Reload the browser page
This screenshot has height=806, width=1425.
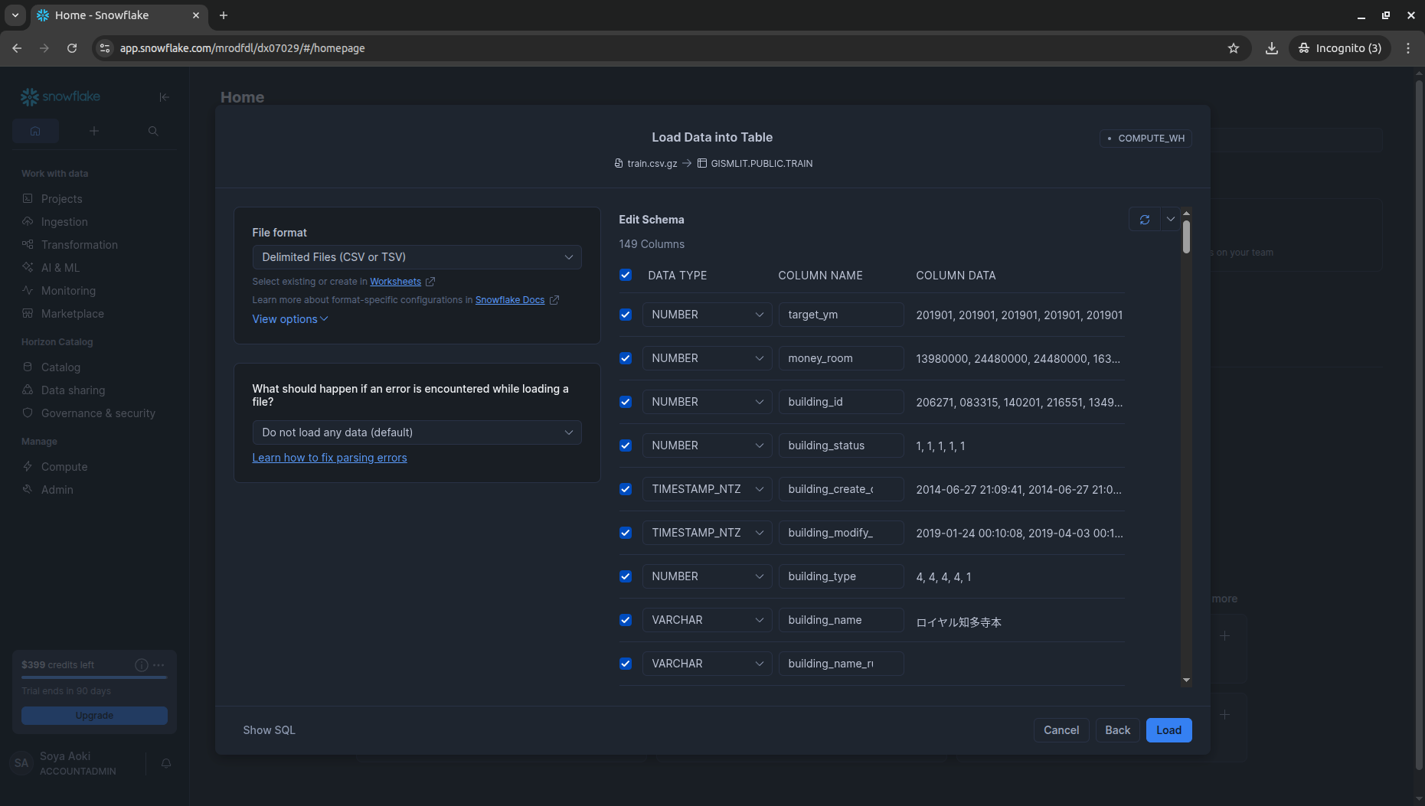pyautogui.click(x=72, y=48)
